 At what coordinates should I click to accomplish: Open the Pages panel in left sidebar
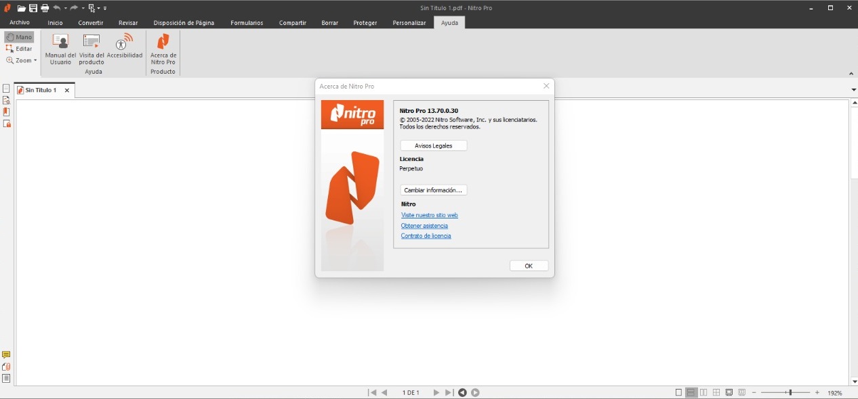tap(6, 89)
